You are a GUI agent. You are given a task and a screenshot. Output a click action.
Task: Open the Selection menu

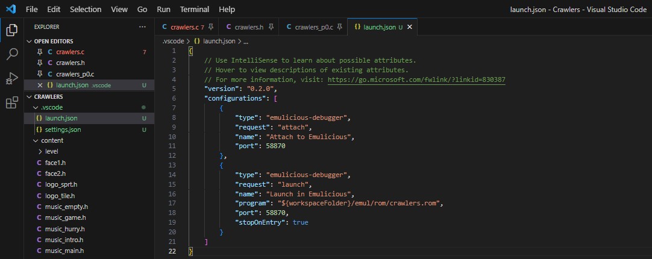pyautogui.click(x=86, y=9)
